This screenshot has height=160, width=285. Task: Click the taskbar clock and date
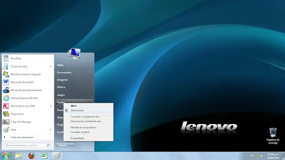pos(273,156)
